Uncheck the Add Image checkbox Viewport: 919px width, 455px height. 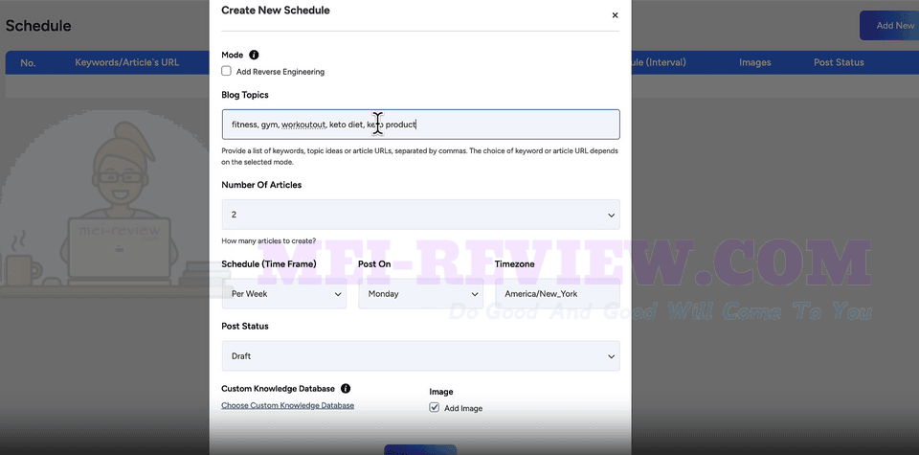(x=435, y=407)
